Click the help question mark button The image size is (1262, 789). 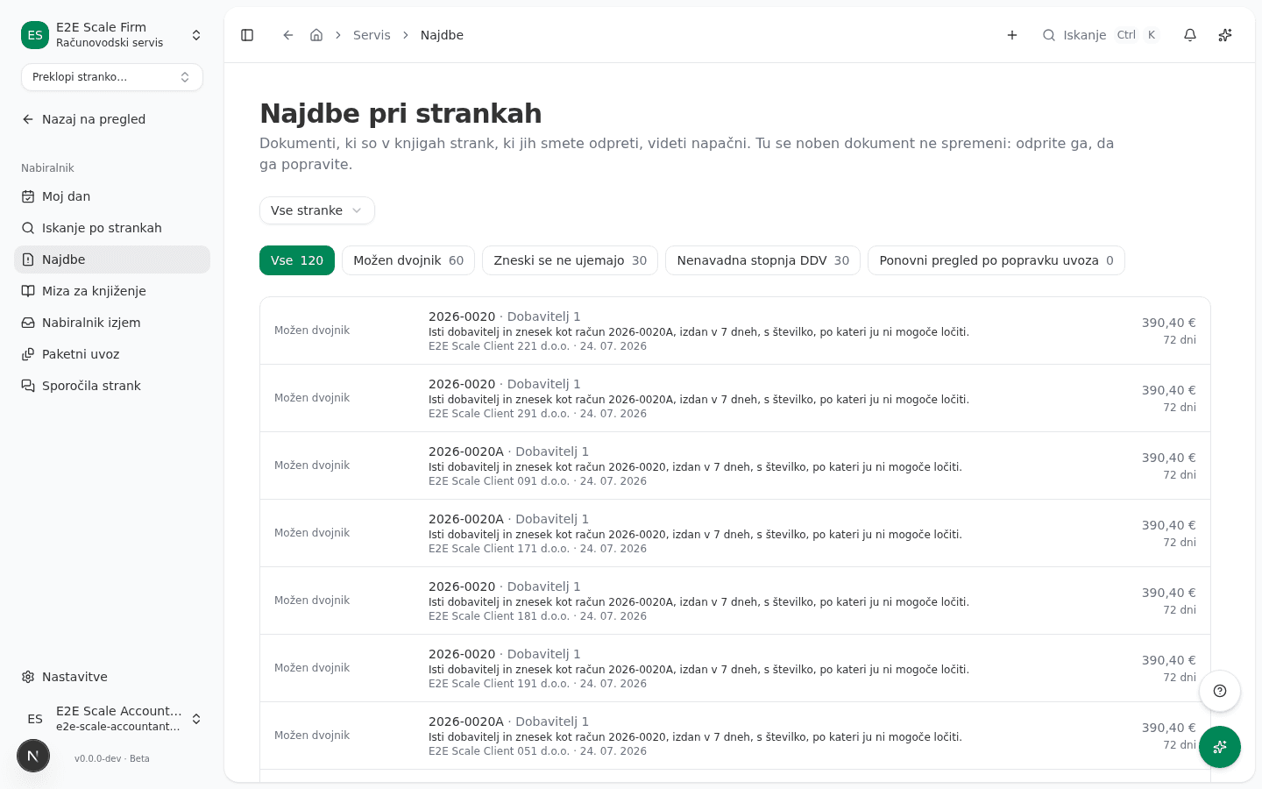[1220, 691]
